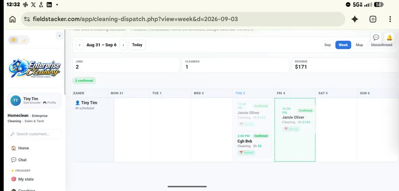Click the Home house sidebar icon
399x191 pixels.
(x=13, y=148)
